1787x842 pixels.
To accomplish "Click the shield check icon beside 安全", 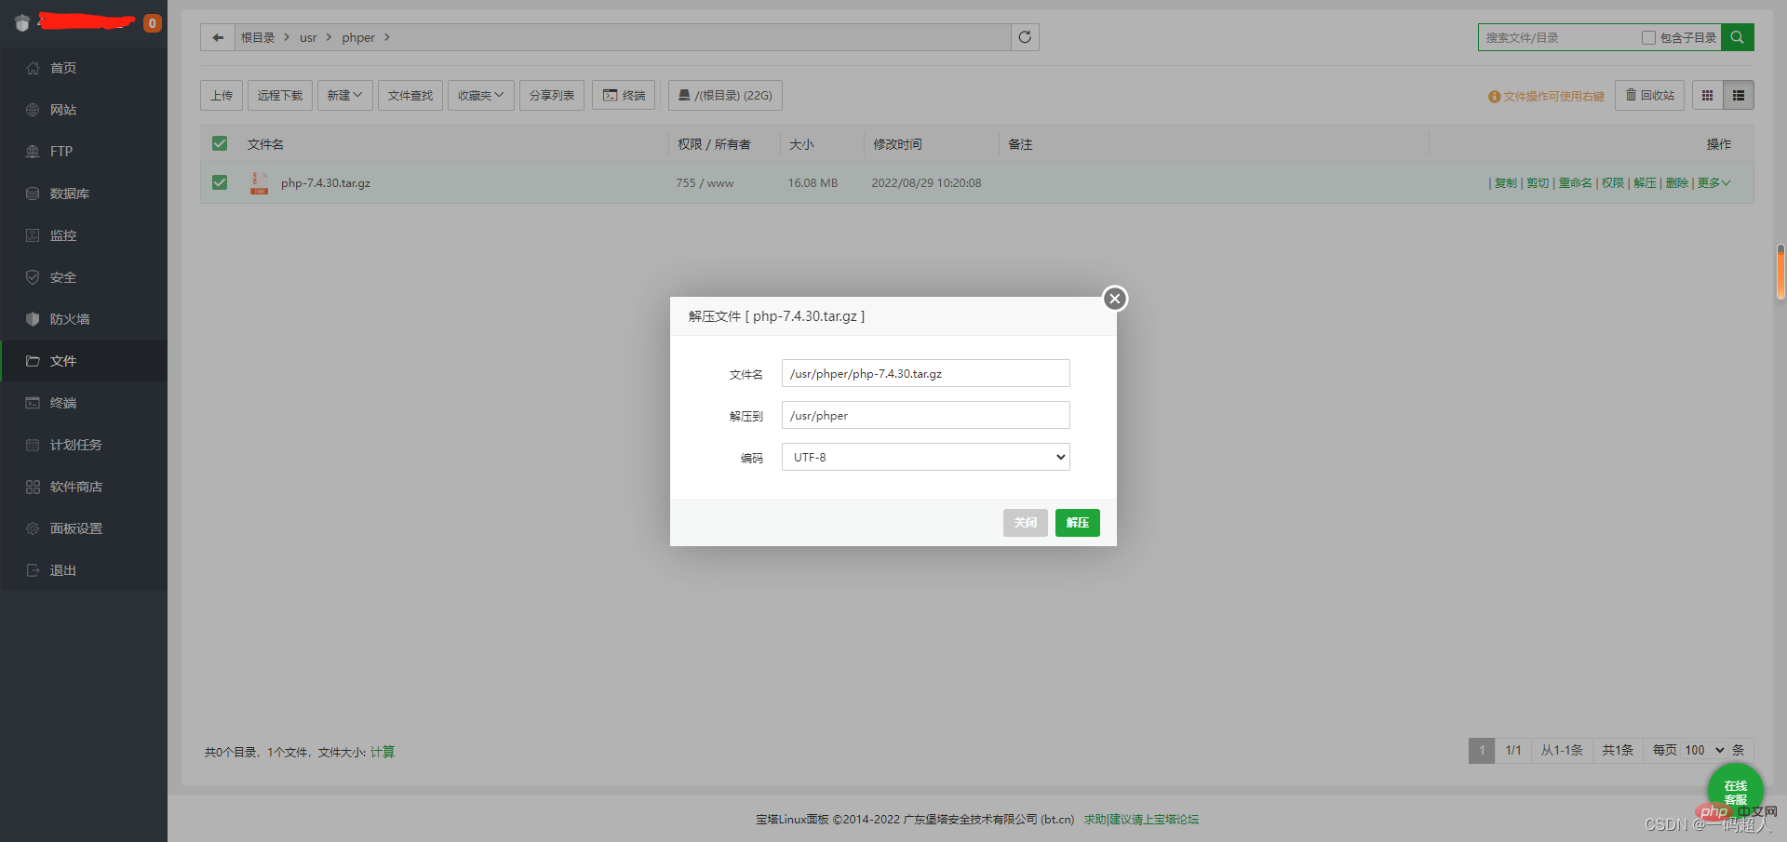I will 33,277.
